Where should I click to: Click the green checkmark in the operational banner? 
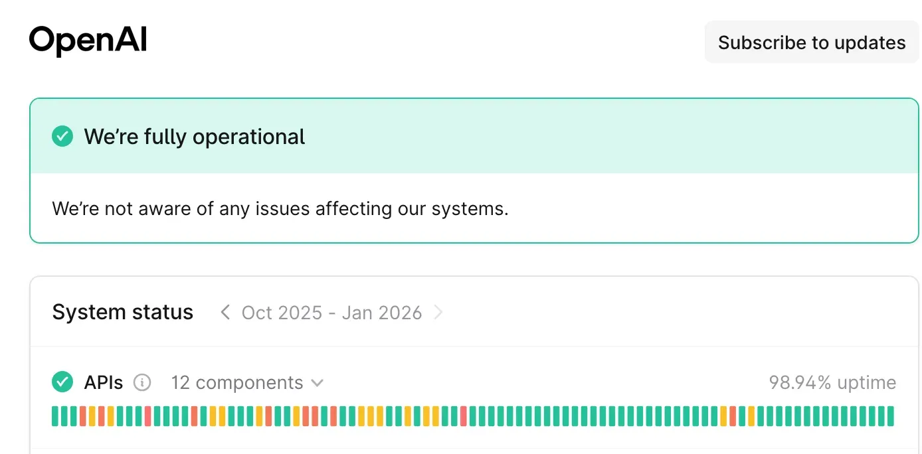point(62,136)
